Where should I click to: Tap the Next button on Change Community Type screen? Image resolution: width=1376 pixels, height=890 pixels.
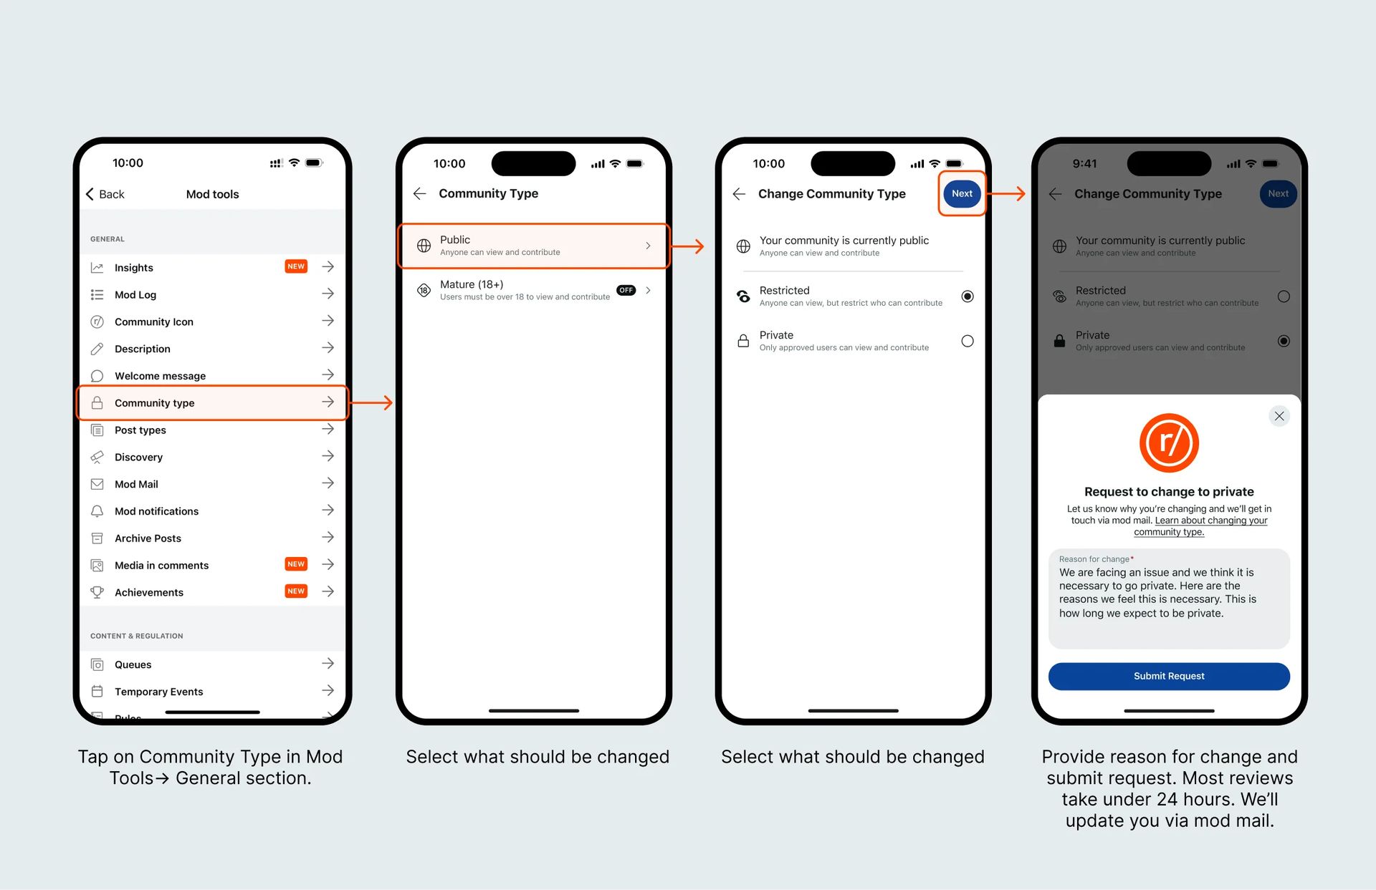coord(960,193)
